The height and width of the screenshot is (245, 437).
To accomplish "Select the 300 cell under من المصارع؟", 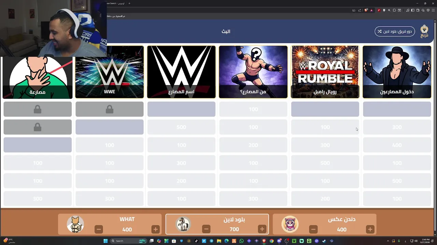I will click(253, 199).
